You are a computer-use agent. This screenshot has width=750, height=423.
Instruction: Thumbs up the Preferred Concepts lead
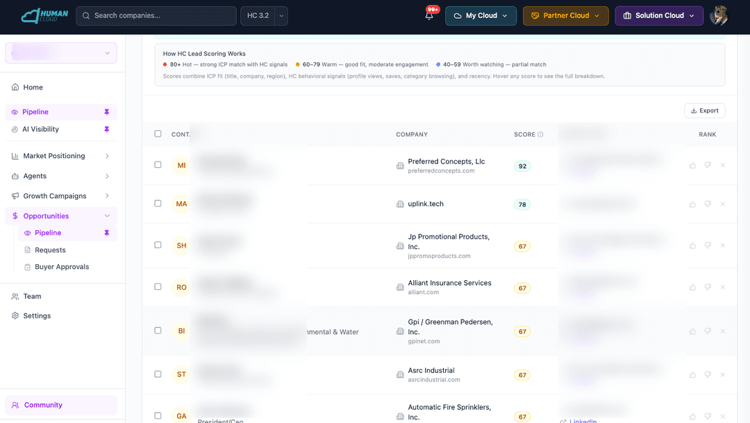(692, 165)
